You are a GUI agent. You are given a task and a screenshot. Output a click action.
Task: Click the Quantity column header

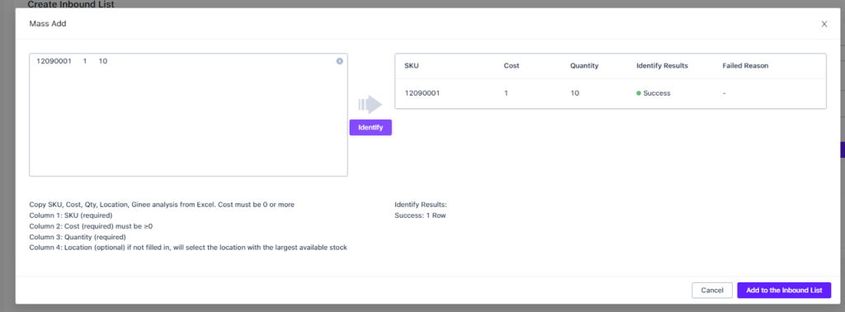point(584,66)
